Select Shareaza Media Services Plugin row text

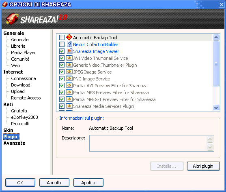pyautogui.click(x=103, y=106)
